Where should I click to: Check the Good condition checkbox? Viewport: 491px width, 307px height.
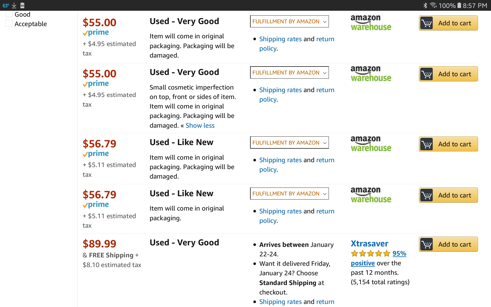(x=9, y=14)
